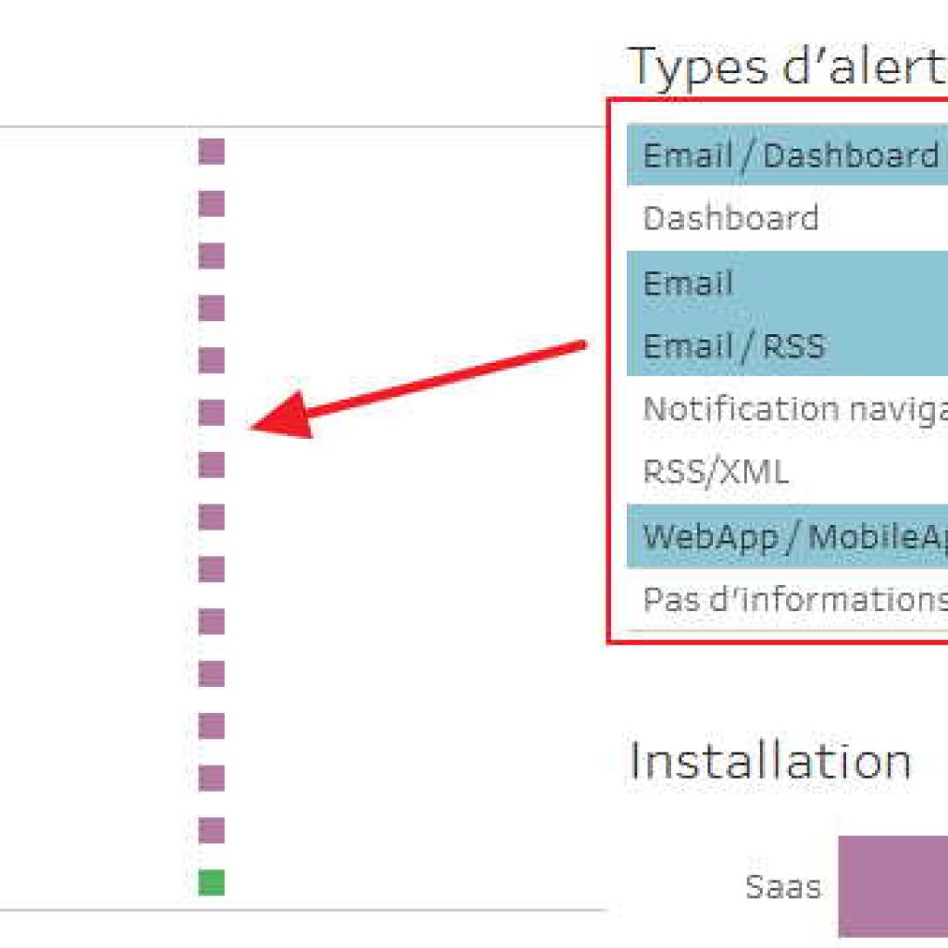
Task: Click the red arrow annotation
Action: click(x=418, y=389)
